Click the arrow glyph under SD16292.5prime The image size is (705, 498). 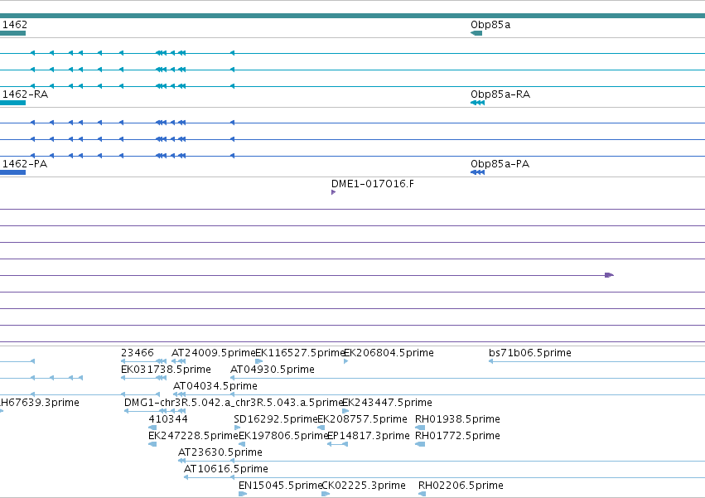[x=237, y=428]
